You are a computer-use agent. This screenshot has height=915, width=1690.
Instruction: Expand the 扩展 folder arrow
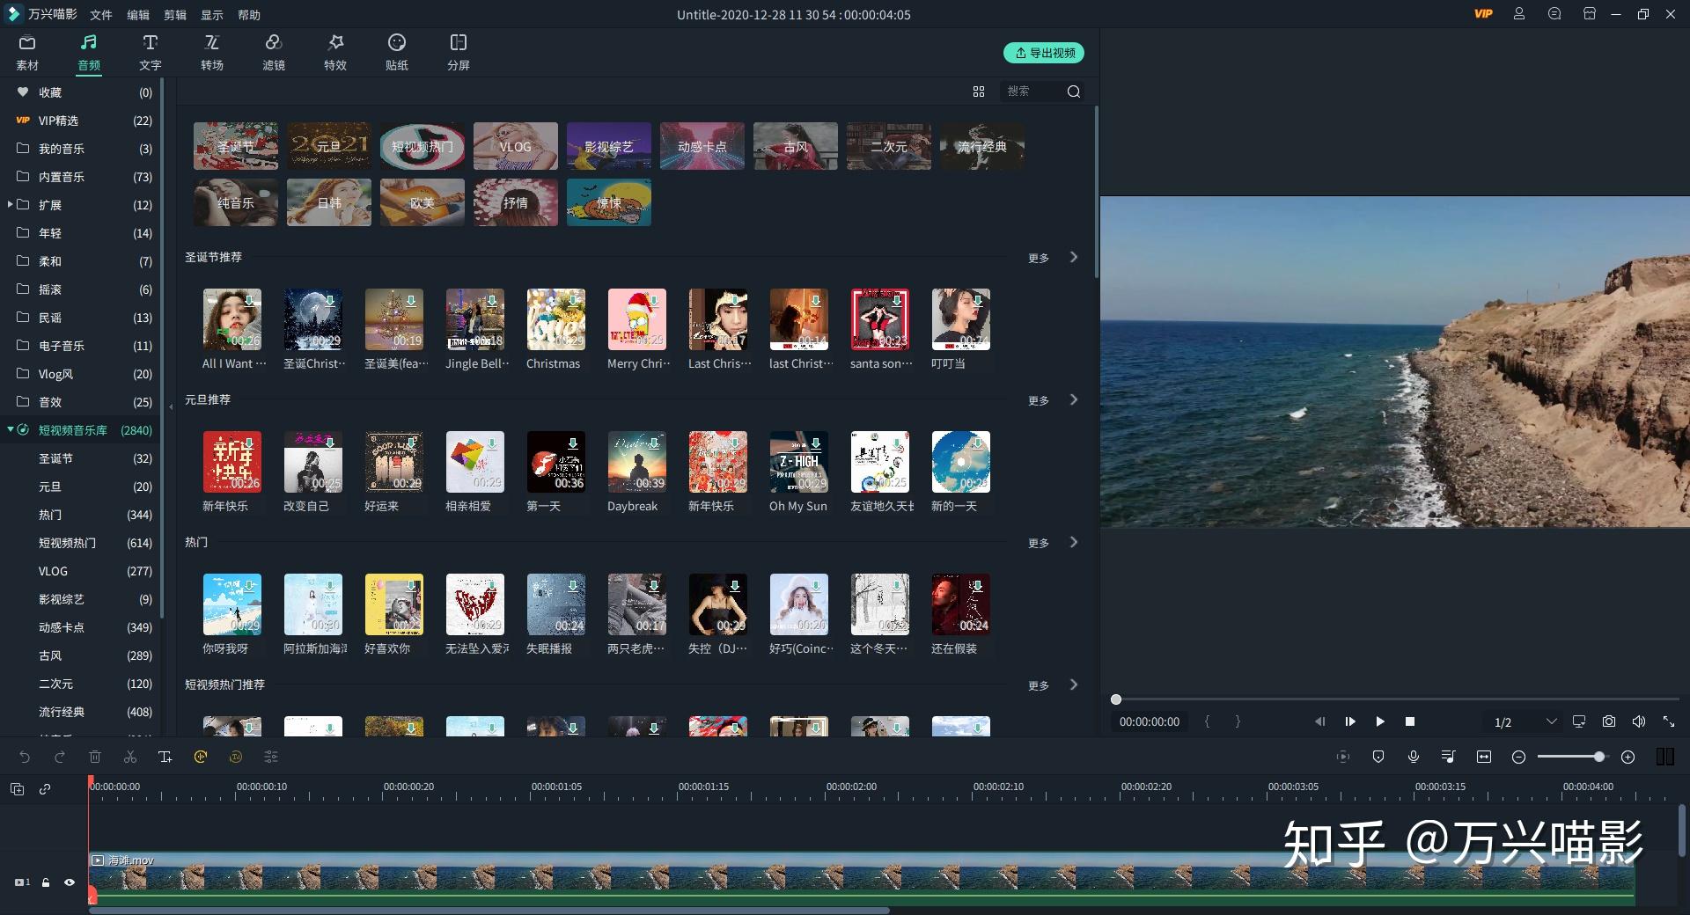pyautogui.click(x=10, y=204)
